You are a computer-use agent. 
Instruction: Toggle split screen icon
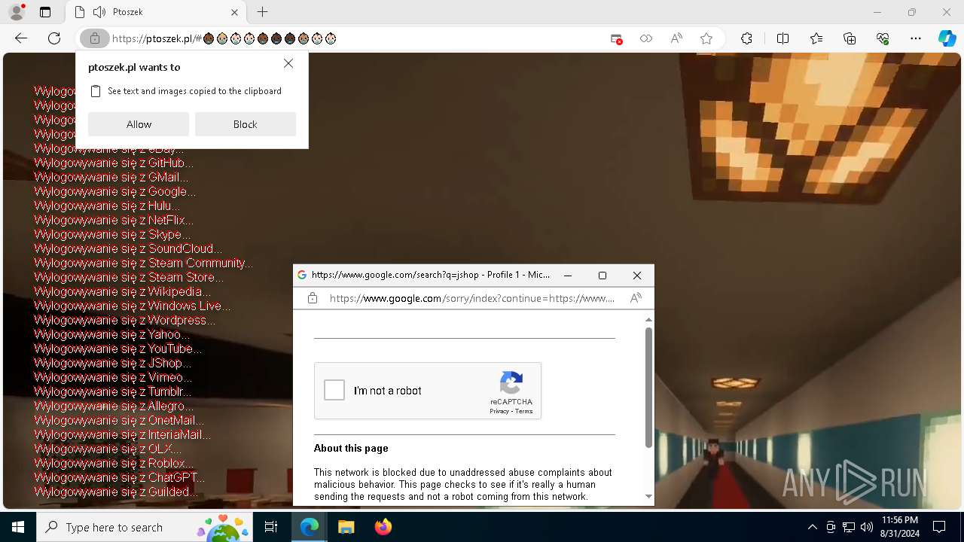(782, 38)
